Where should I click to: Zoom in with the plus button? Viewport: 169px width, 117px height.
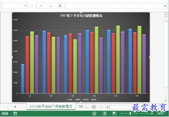point(152,113)
